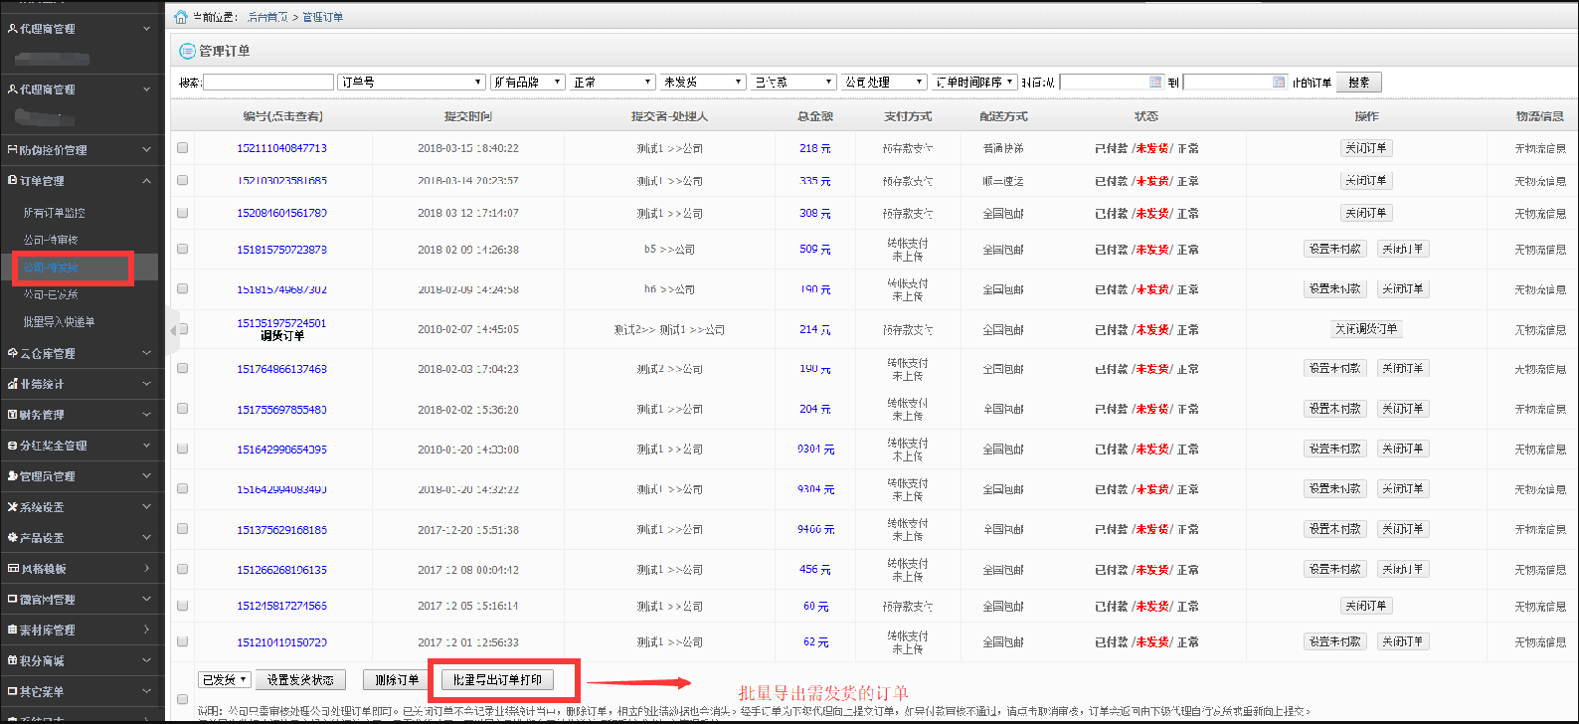This screenshot has width=1579, height=724.
Task: Open order number 152103023581685 link
Action: (x=281, y=181)
